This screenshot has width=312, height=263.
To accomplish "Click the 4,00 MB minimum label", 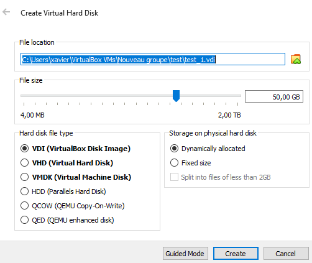I will (32, 115).
